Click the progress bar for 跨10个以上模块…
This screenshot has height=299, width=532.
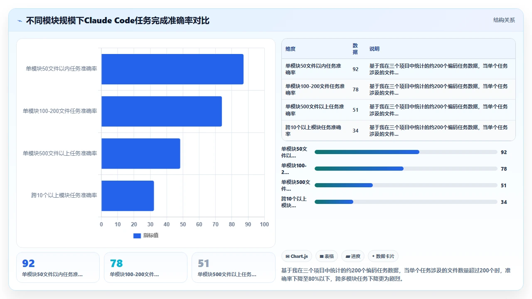tap(406, 202)
